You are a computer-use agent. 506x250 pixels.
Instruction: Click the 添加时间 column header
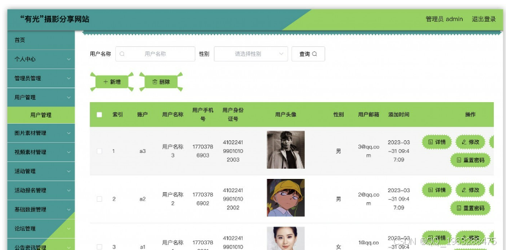(399, 115)
